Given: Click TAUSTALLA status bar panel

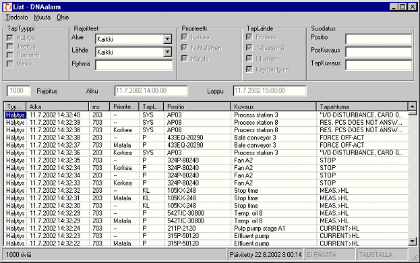Looking at the screenshot, I should point(382,255).
